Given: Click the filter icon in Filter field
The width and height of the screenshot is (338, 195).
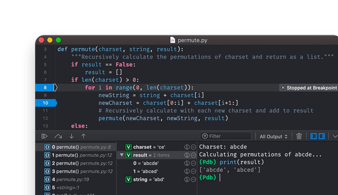Looking at the screenshot, I should (205, 136).
